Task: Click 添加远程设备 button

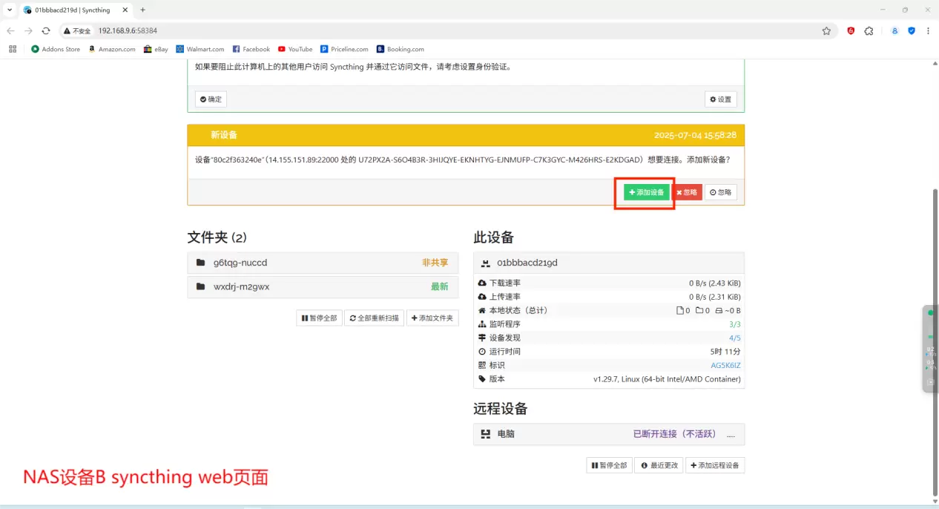Action: 714,465
